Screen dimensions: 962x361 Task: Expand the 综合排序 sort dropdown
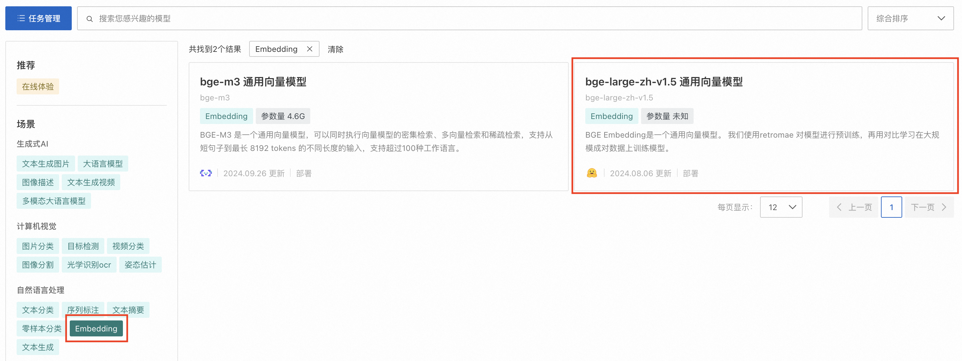point(910,18)
